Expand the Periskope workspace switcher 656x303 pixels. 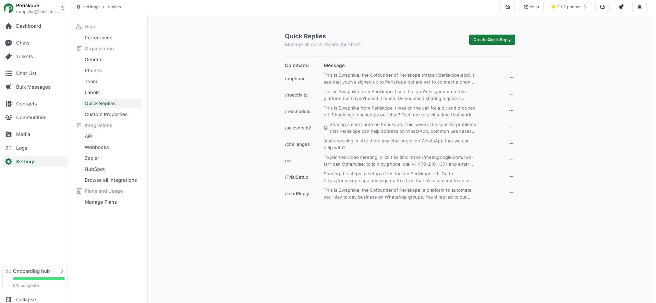pyautogui.click(x=63, y=8)
